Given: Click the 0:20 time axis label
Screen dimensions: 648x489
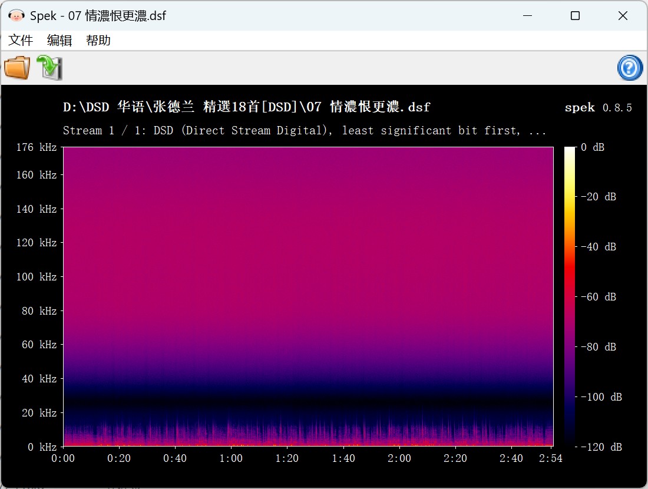Looking at the screenshot, I should tap(119, 458).
